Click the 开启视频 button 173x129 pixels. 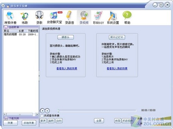coord(128,121)
